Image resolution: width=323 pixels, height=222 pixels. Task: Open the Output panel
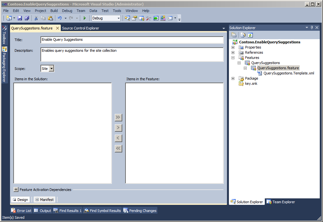coord(42,210)
